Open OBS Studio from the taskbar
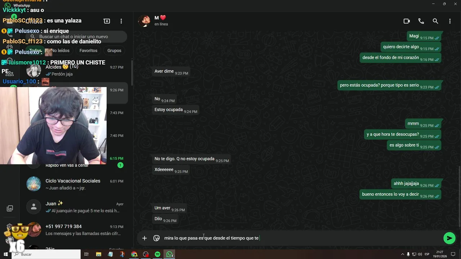Viewport: 461px width, 259px height. [146, 254]
